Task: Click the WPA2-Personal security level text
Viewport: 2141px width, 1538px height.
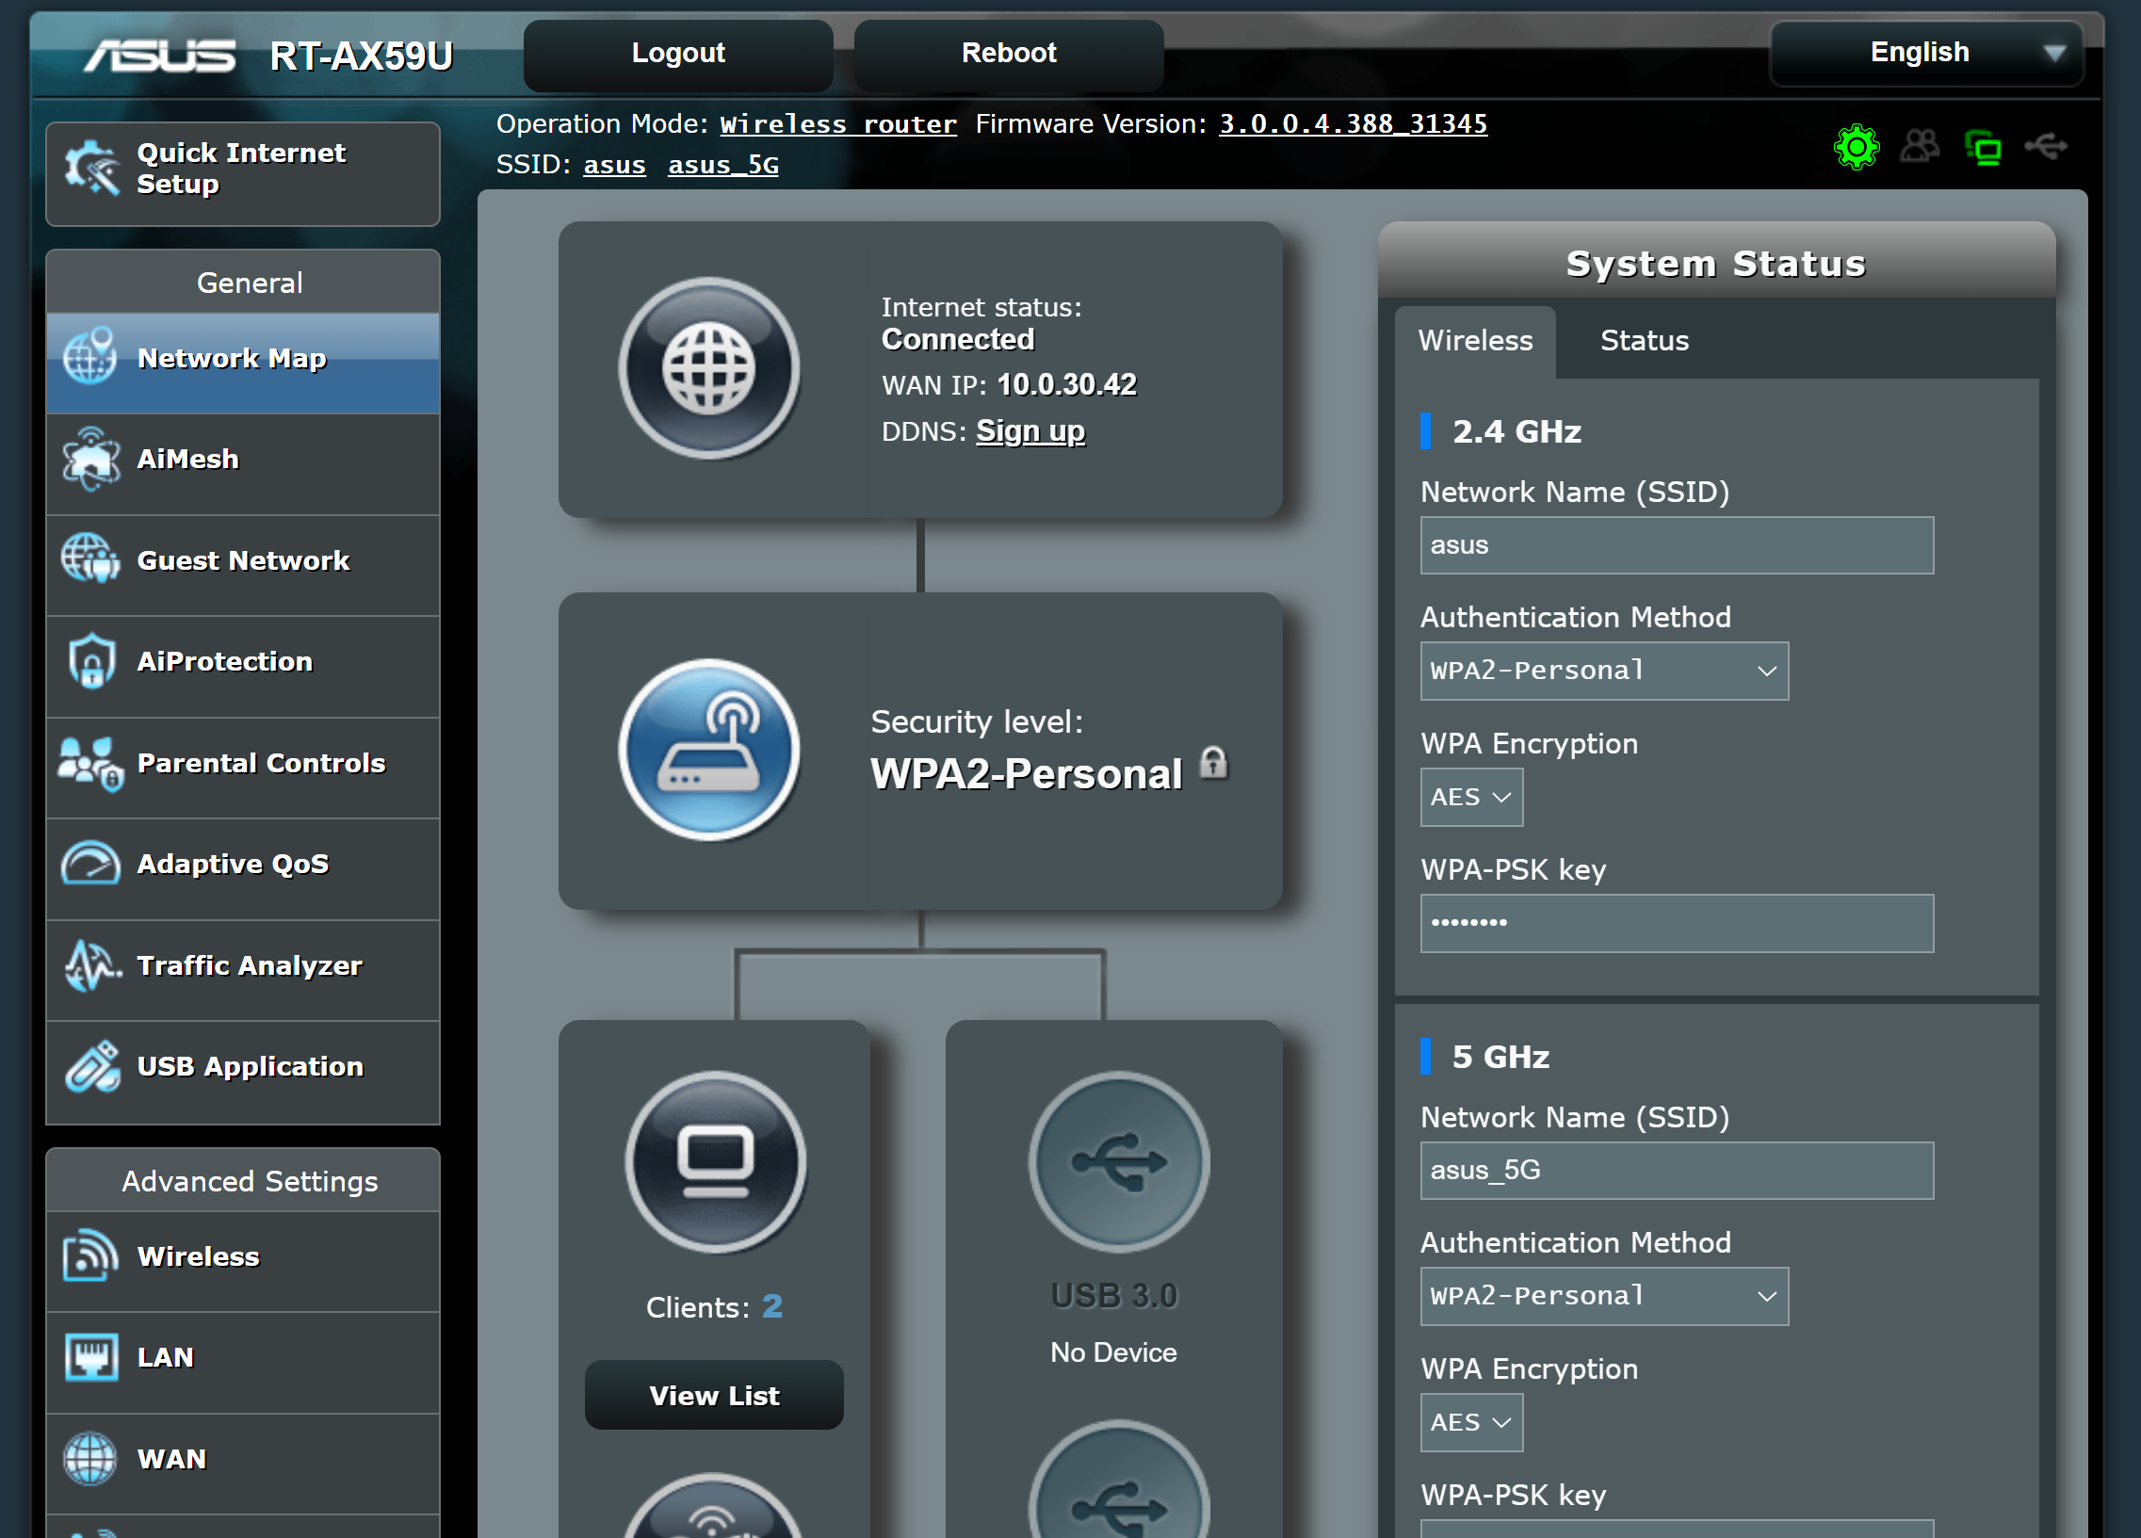Action: [x=1026, y=774]
